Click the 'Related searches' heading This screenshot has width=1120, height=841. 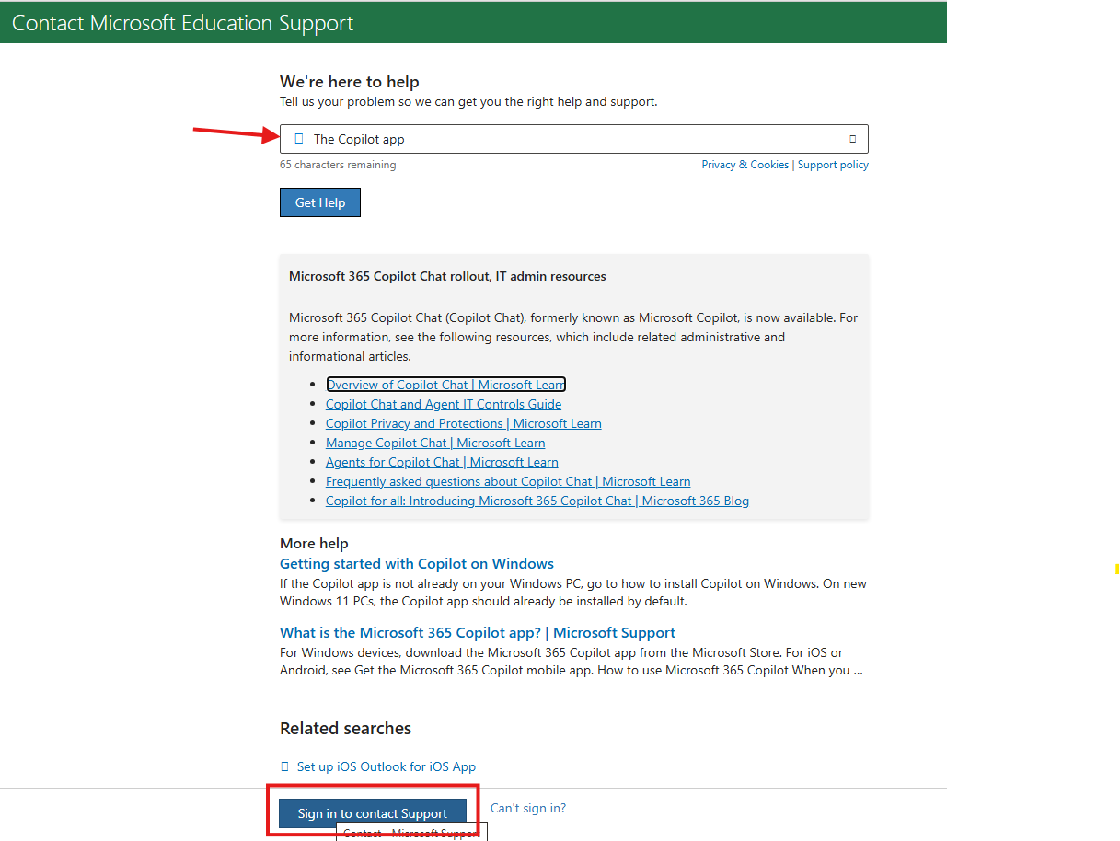pyautogui.click(x=345, y=728)
